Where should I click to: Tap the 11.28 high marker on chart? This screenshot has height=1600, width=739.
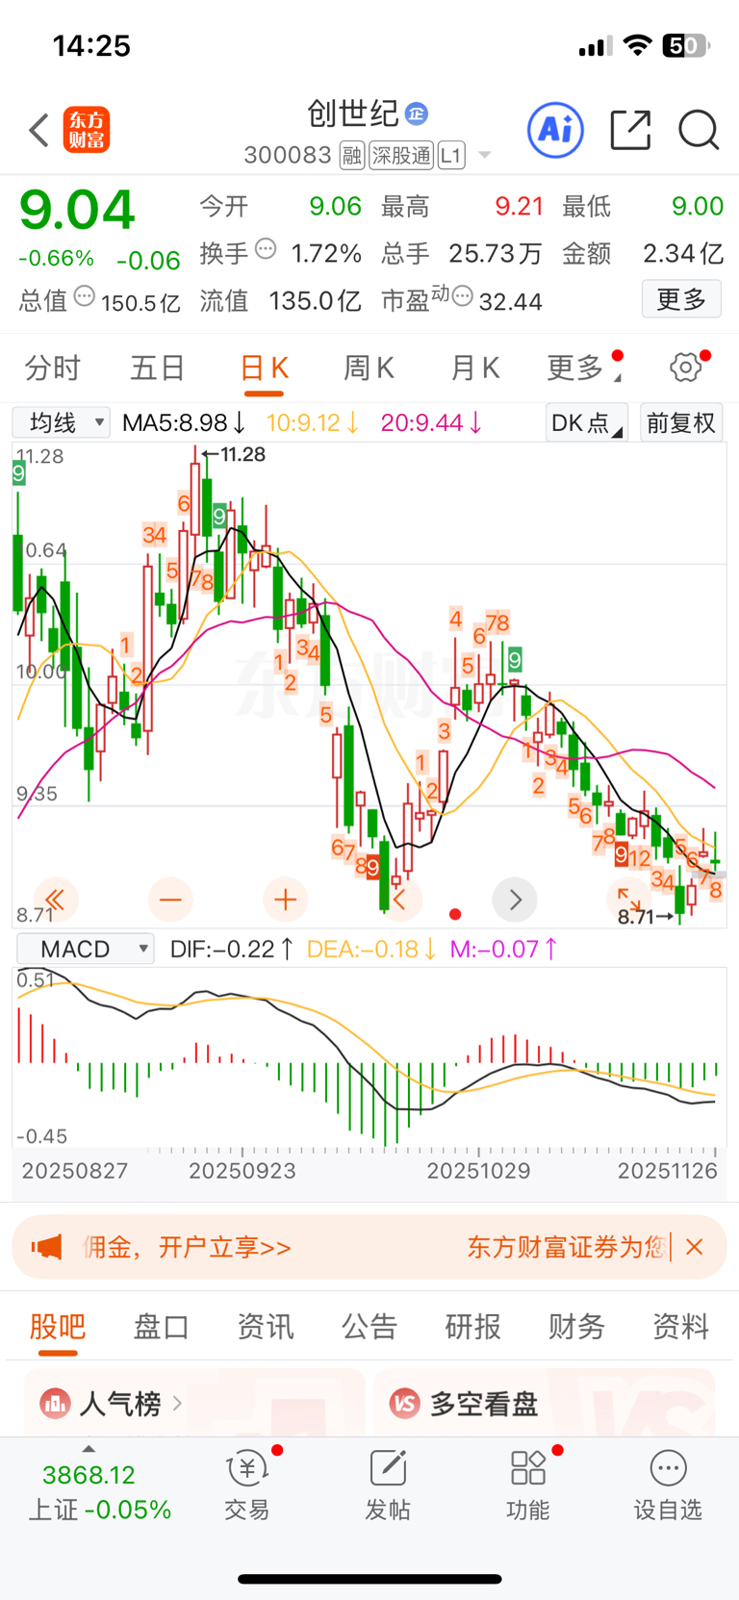pyautogui.click(x=234, y=454)
